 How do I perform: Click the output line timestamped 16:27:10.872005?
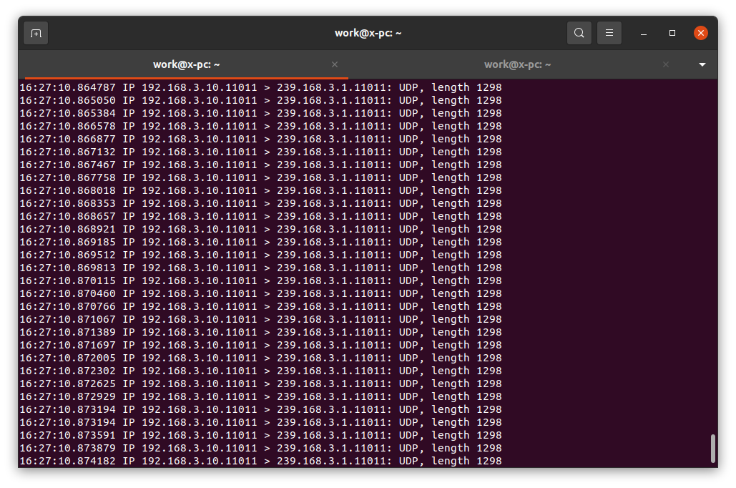(x=260, y=358)
